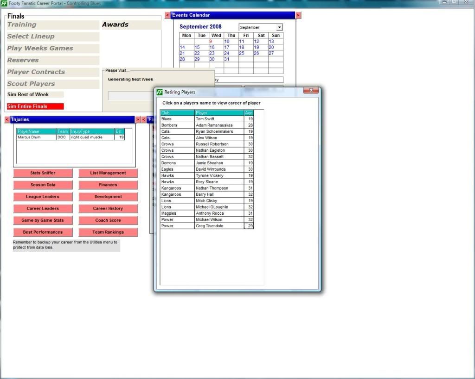Image resolution: width=475 pixels, height=379 pixels.
Task: Switch to the Awards tab
Action: click(115, 25)
